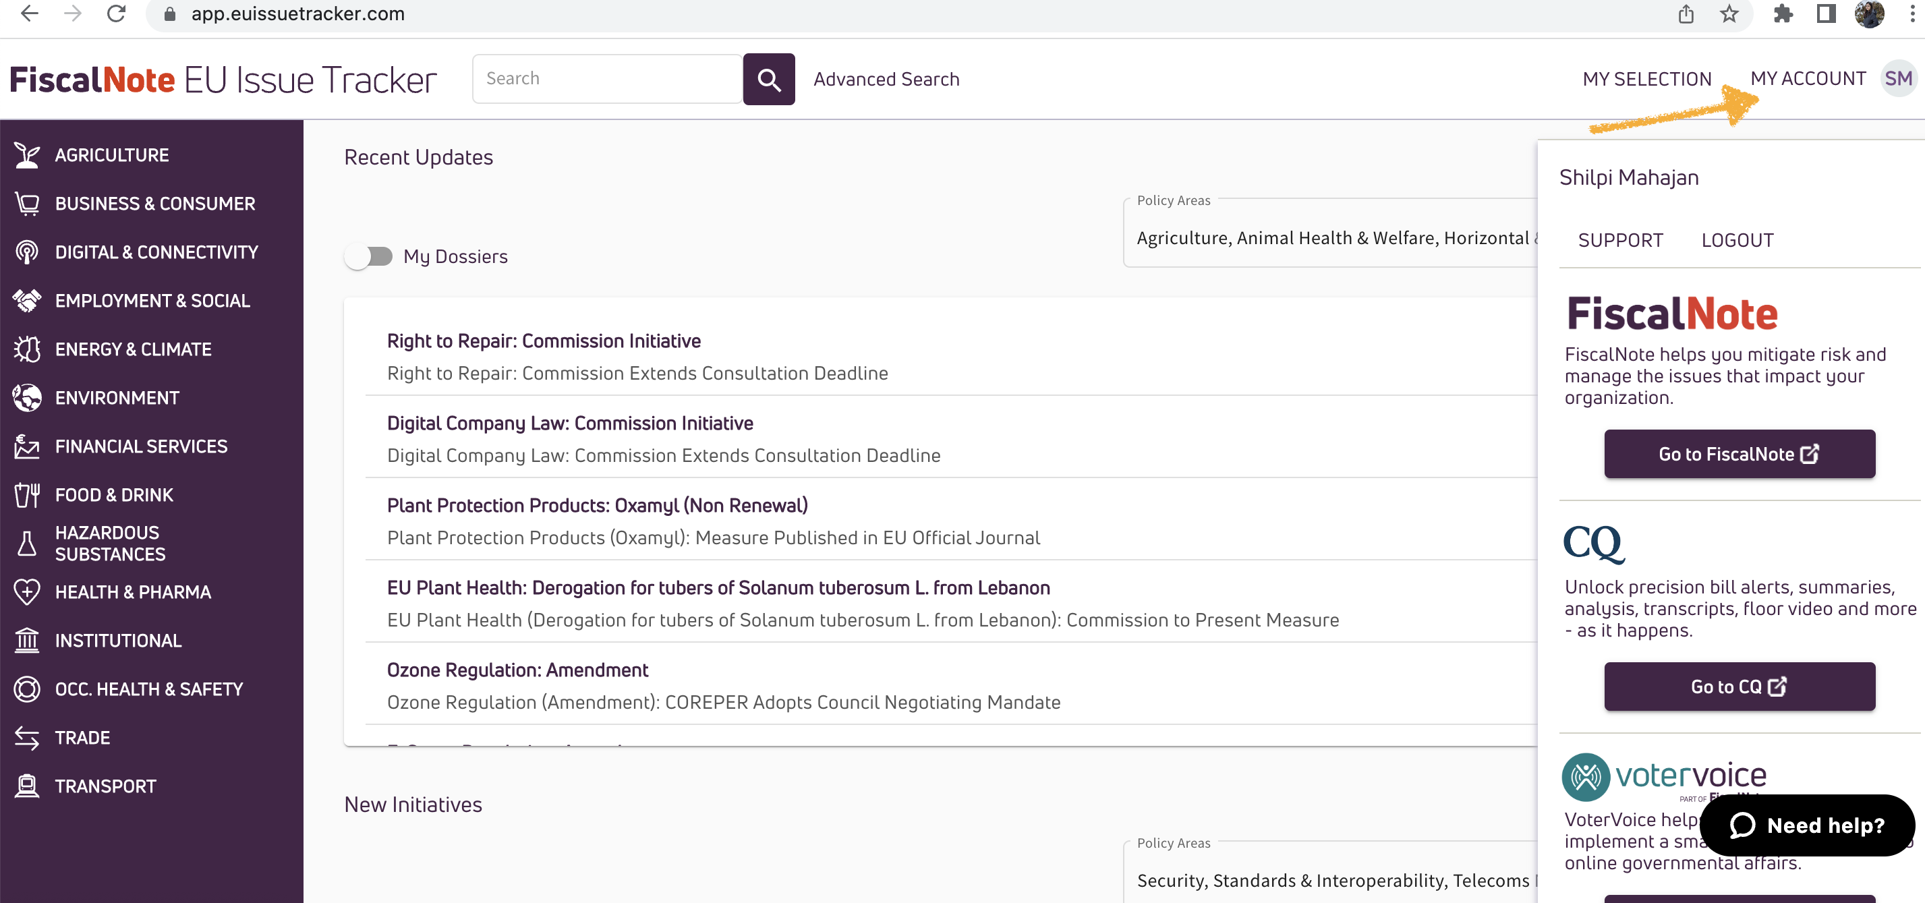Click the magnifier search button
This screenshot has height=903, width=1925.
pos(769,79)
